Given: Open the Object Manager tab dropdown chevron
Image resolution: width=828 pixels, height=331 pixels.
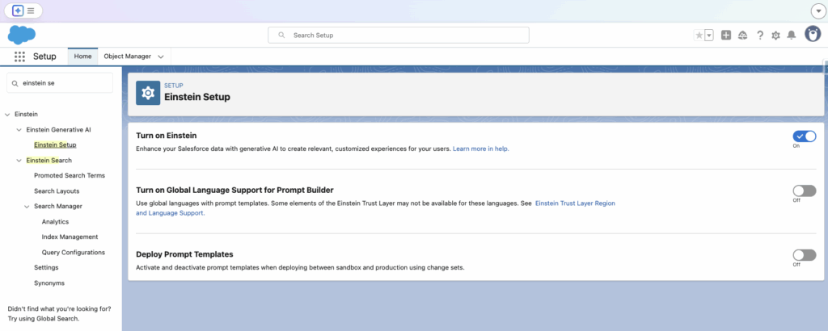Looking at the screenshot, I should (x=161, y=57).
